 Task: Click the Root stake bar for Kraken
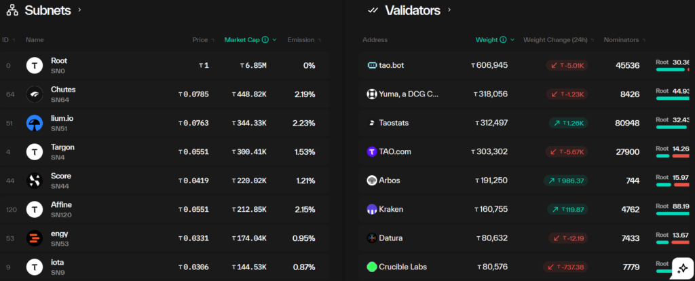pos(673,214)
